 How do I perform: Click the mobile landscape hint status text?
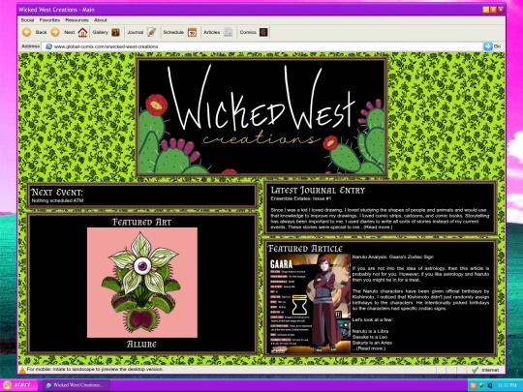(95, 370)
